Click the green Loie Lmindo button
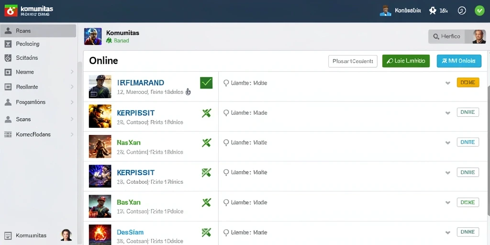The height and width of the screenshot is (245, 490). (406, 61)
